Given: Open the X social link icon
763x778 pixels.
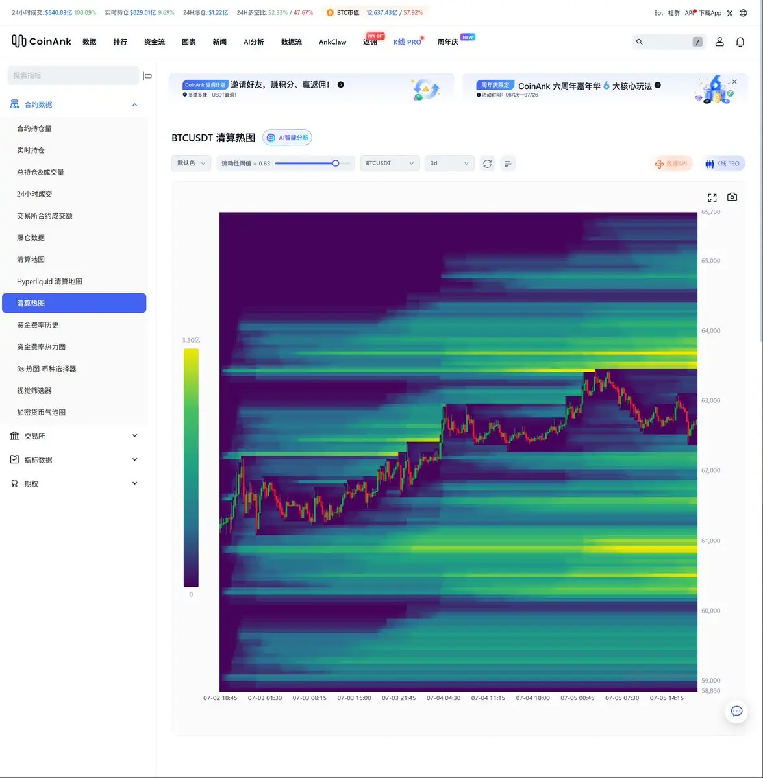Looking at the screenshot, I should tap(730, 13).
